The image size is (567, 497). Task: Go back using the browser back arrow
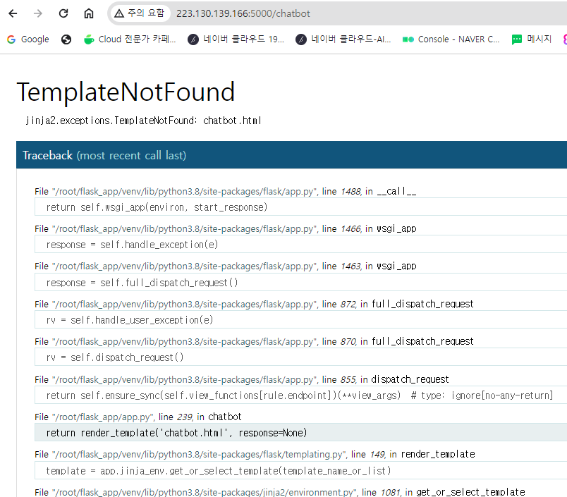[x=13, y=13]
